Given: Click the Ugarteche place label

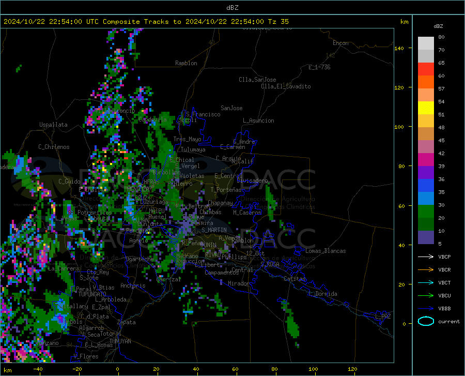Looking at the screenshot, I should click(139, 259).
